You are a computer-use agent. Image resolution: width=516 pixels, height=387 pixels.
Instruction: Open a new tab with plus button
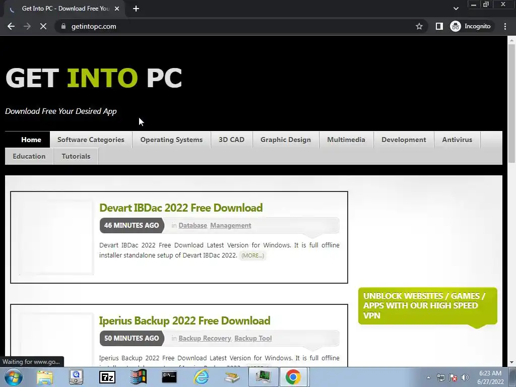pyautogui.click(x=136, y=9)
